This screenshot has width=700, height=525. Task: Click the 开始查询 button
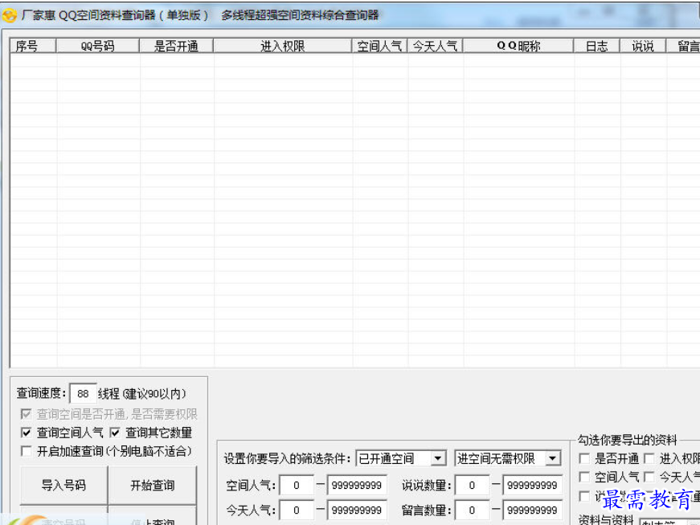click(152, 486)
